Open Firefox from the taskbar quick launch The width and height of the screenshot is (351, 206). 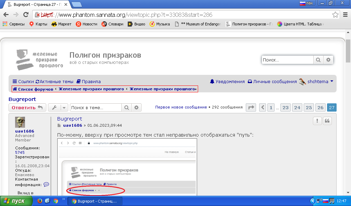pyautogui.click(x=40, y=201)
